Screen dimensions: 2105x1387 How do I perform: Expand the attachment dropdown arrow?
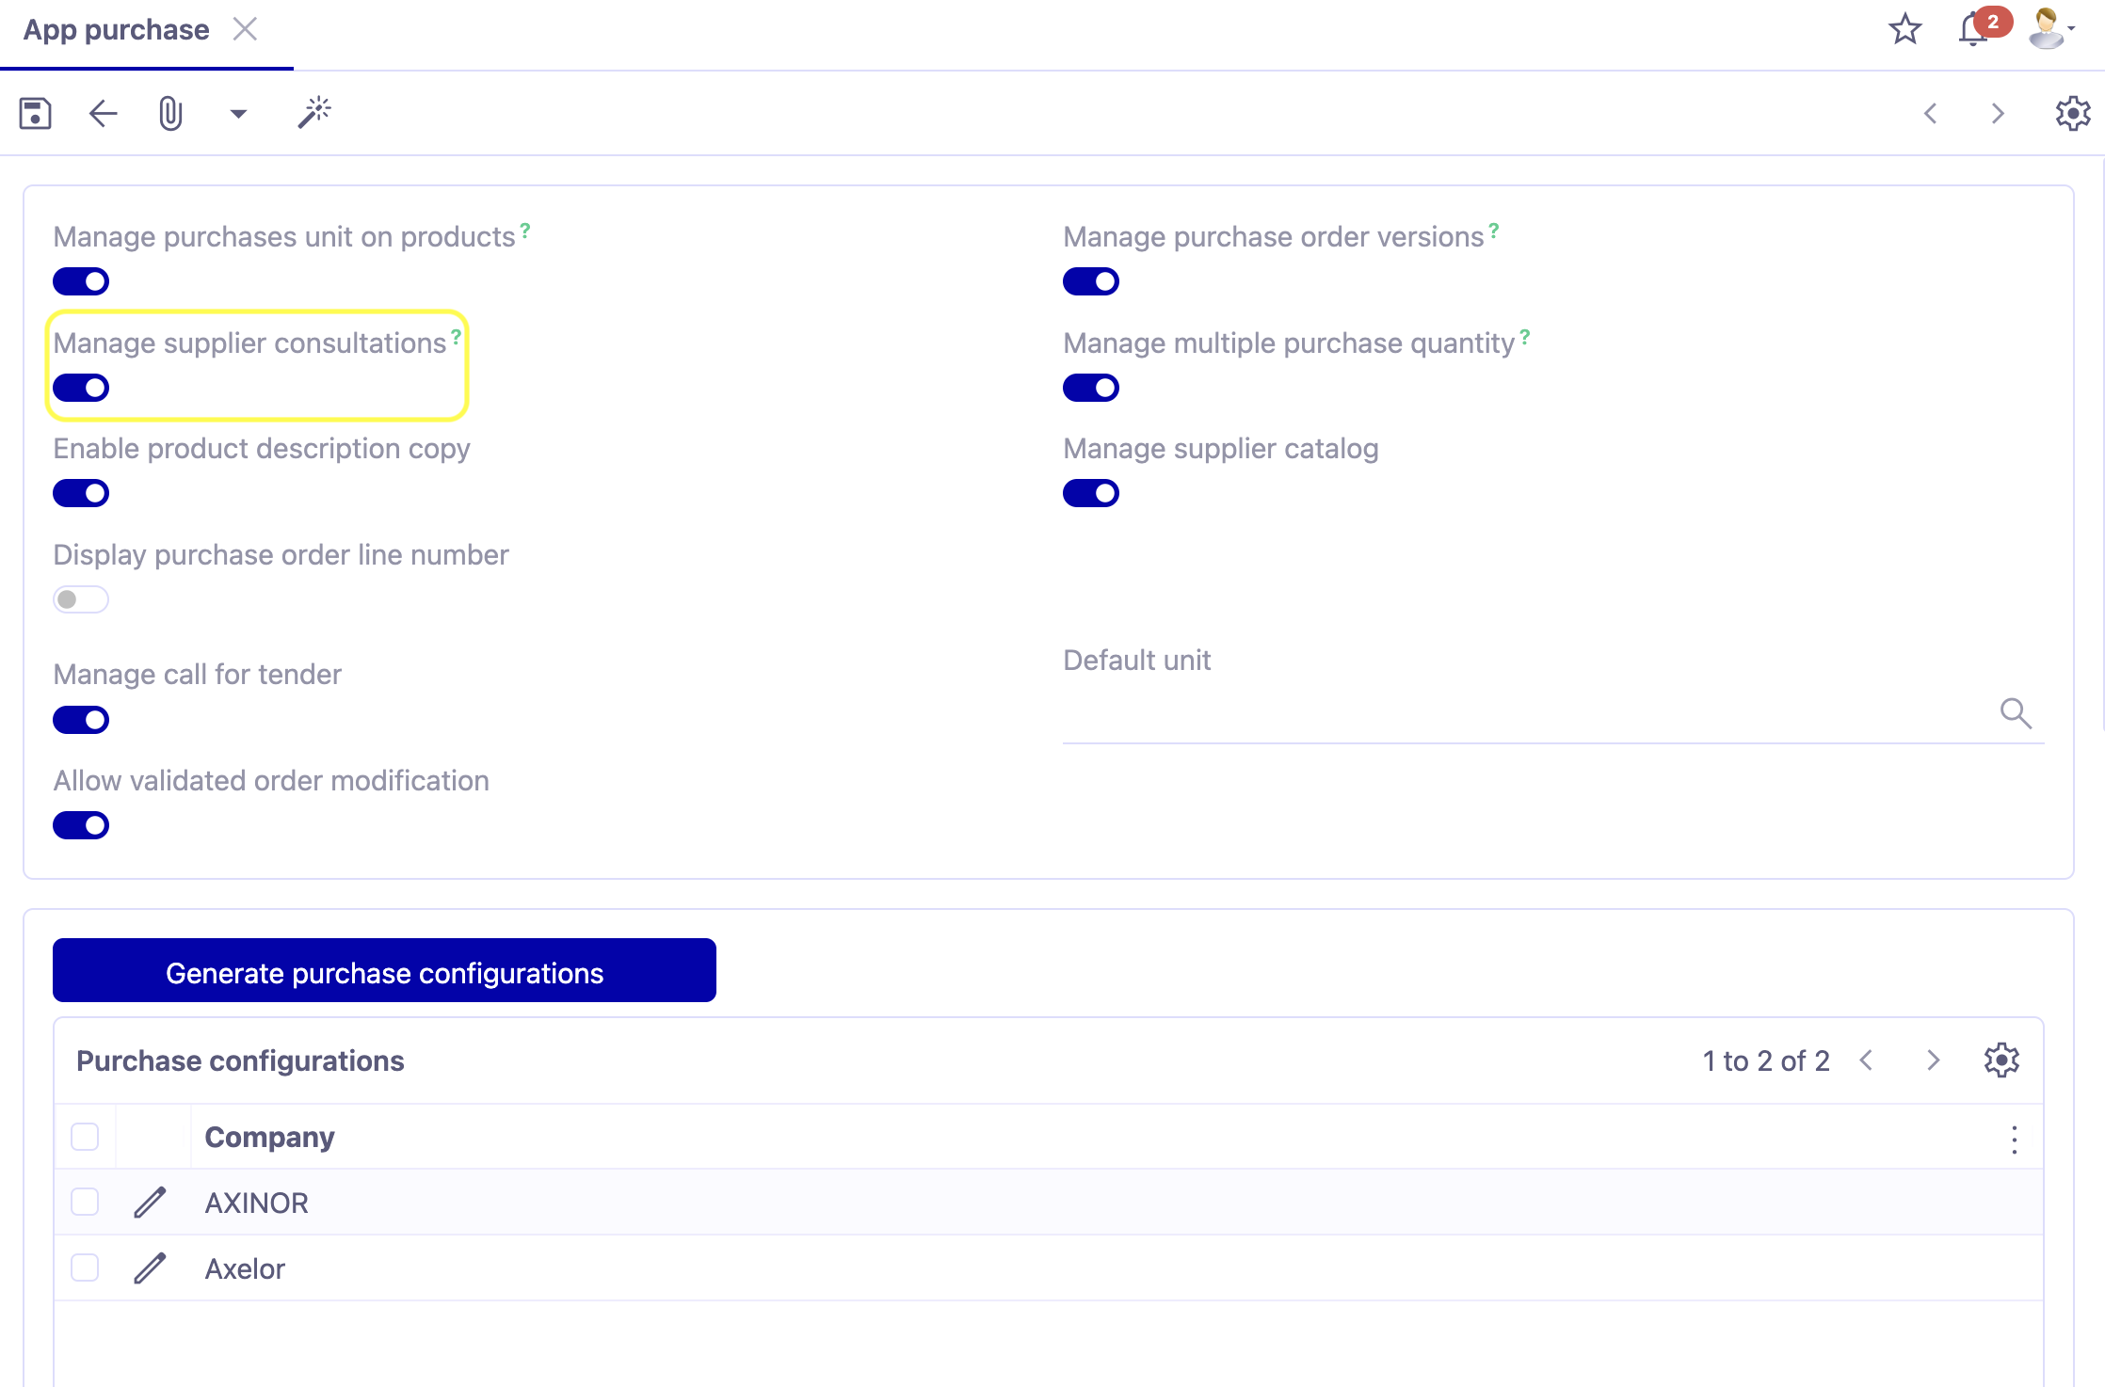point(238,113)
